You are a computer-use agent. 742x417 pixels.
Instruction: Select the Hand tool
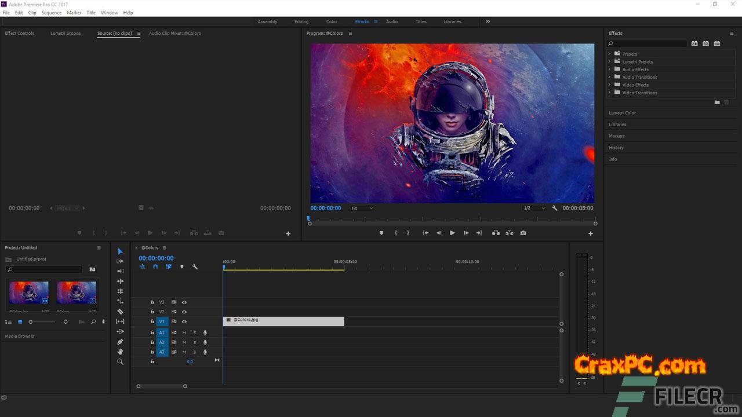pyautogui.click(x=120, y=352)
